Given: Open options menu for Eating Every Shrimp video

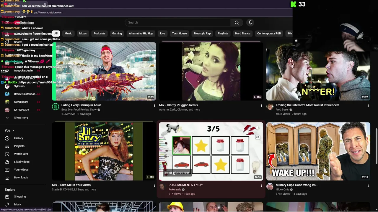Looking at the screenshot, I should point(154,105).
